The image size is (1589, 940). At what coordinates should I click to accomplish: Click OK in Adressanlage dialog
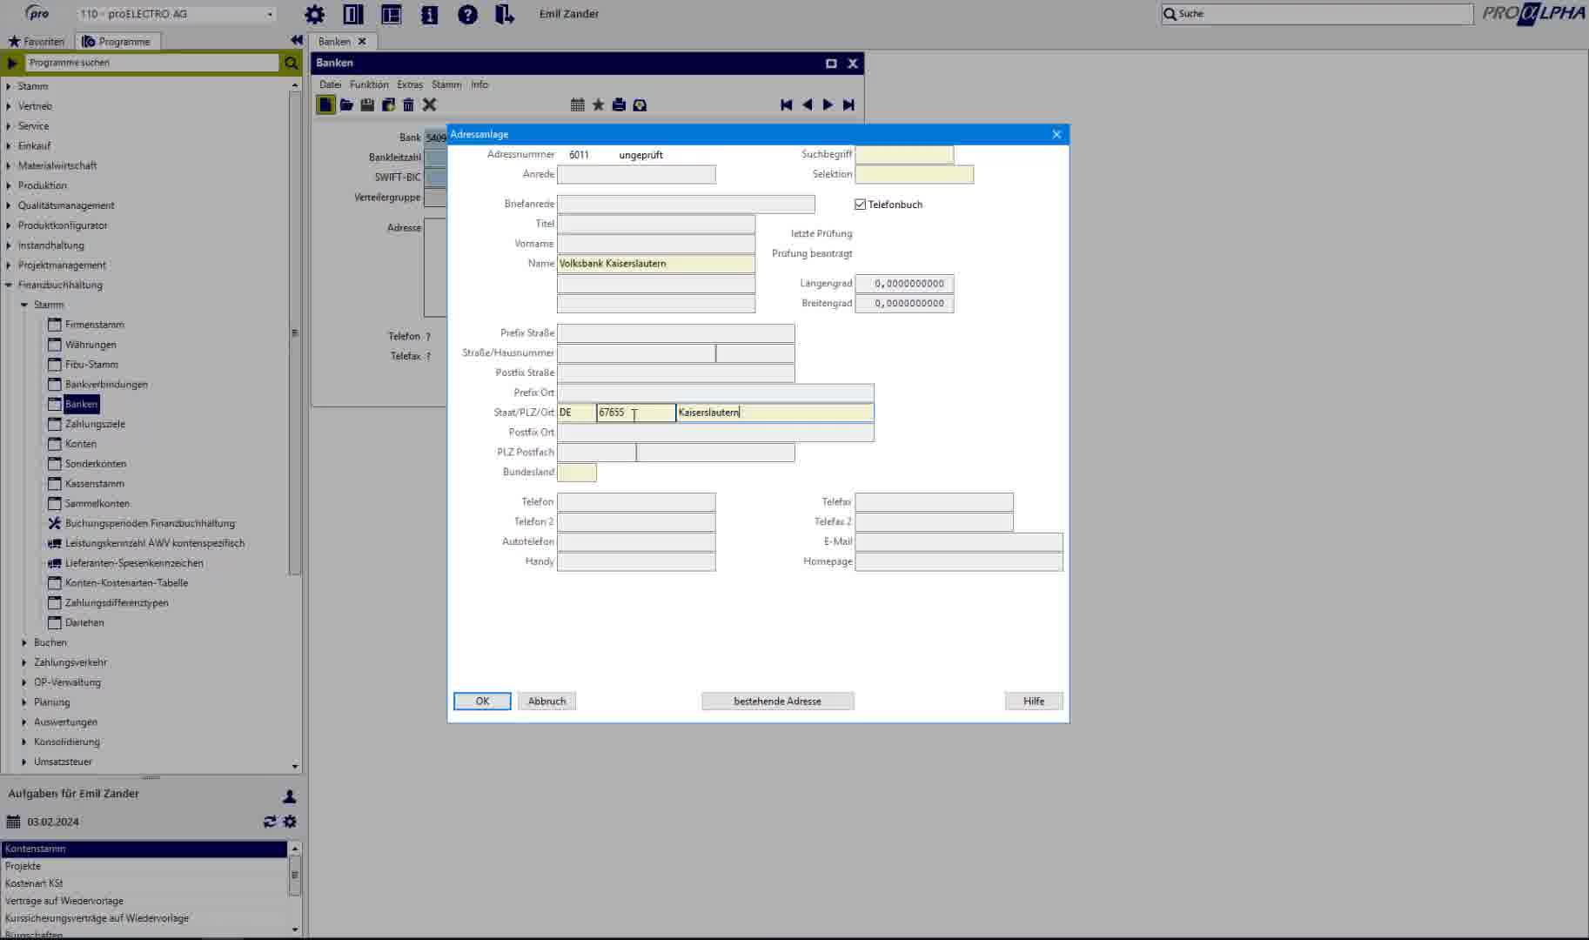[x=482, y=701]
